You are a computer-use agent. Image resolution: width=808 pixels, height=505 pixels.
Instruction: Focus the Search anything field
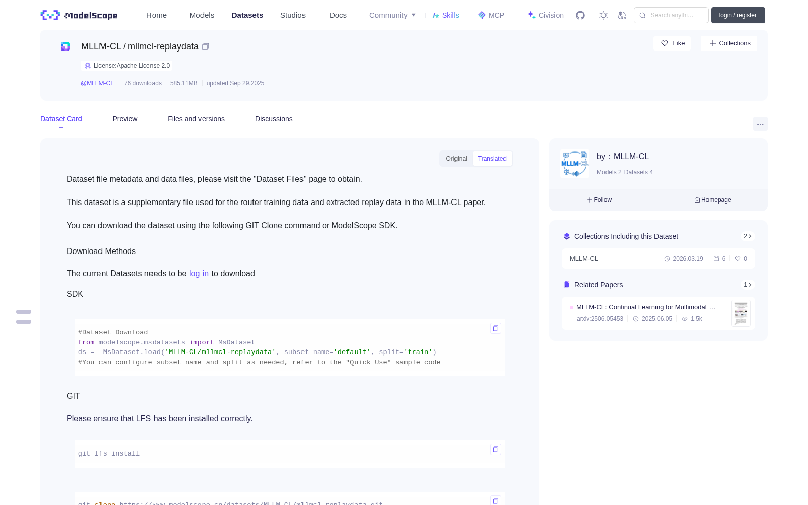click(671, 15)
